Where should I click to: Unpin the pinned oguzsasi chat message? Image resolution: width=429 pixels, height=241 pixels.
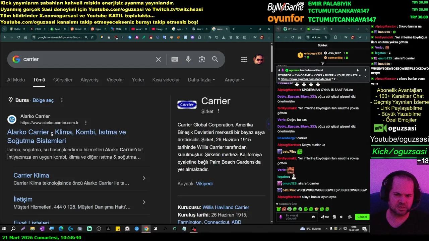pyautogui.click(x=358, y=70)
